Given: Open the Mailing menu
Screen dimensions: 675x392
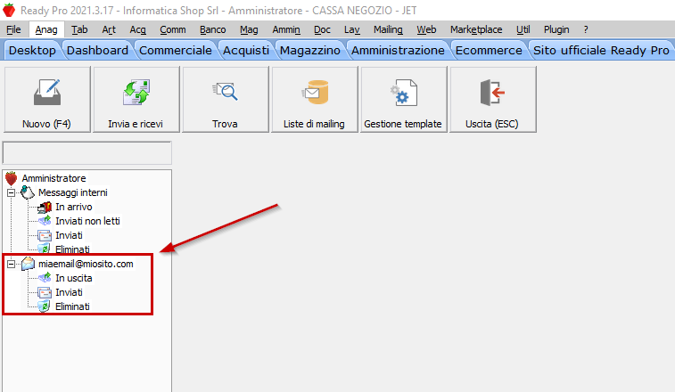Looking at the screenshot, I should point(388,29).
